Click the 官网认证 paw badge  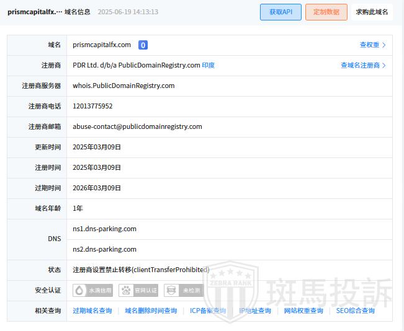pos(139,290)
